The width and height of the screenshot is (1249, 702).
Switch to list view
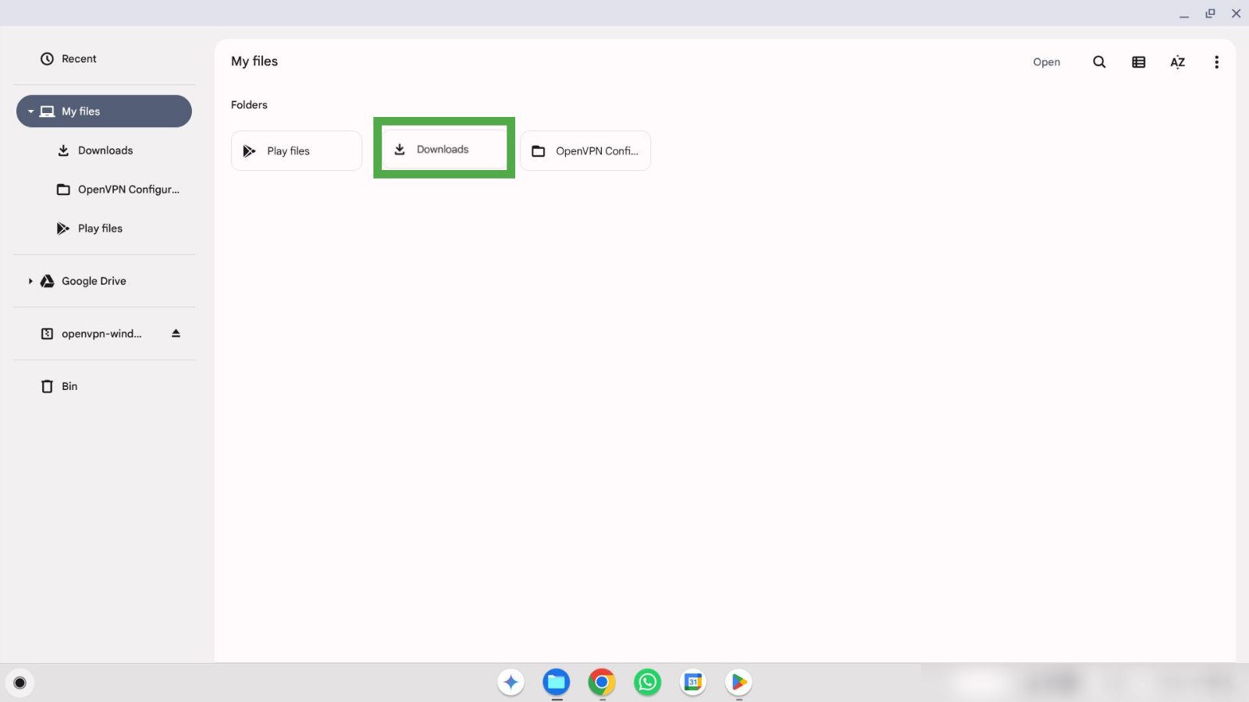tap(1138, 62)
